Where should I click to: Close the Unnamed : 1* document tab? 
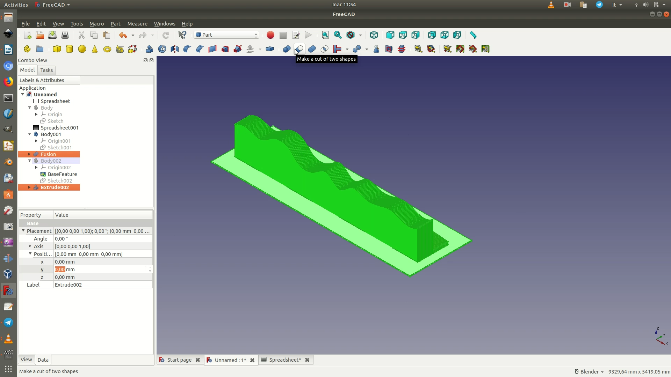click(x=252, y=360)
